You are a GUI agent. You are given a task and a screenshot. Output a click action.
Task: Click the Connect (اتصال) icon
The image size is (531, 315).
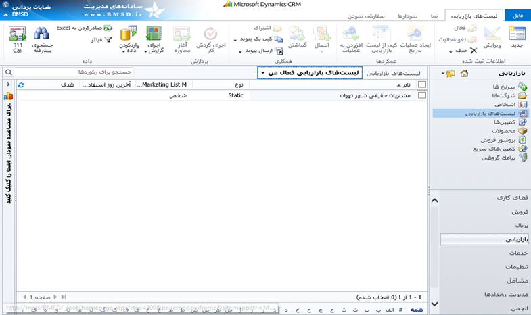point(322,34)
